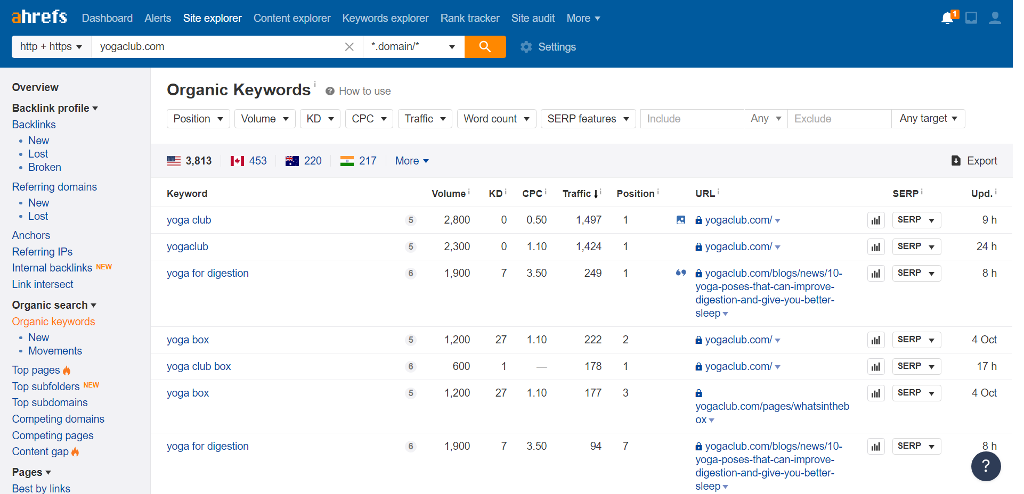The image size is (1024, 494).
Task: Open the Traffic filter dropdown
Action: pyautogui.click(x=425, y=119)
